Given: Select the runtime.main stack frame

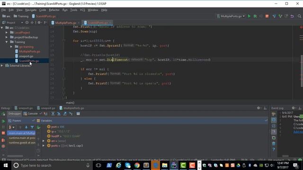Looking at the screenshot, I should point(22,138).
